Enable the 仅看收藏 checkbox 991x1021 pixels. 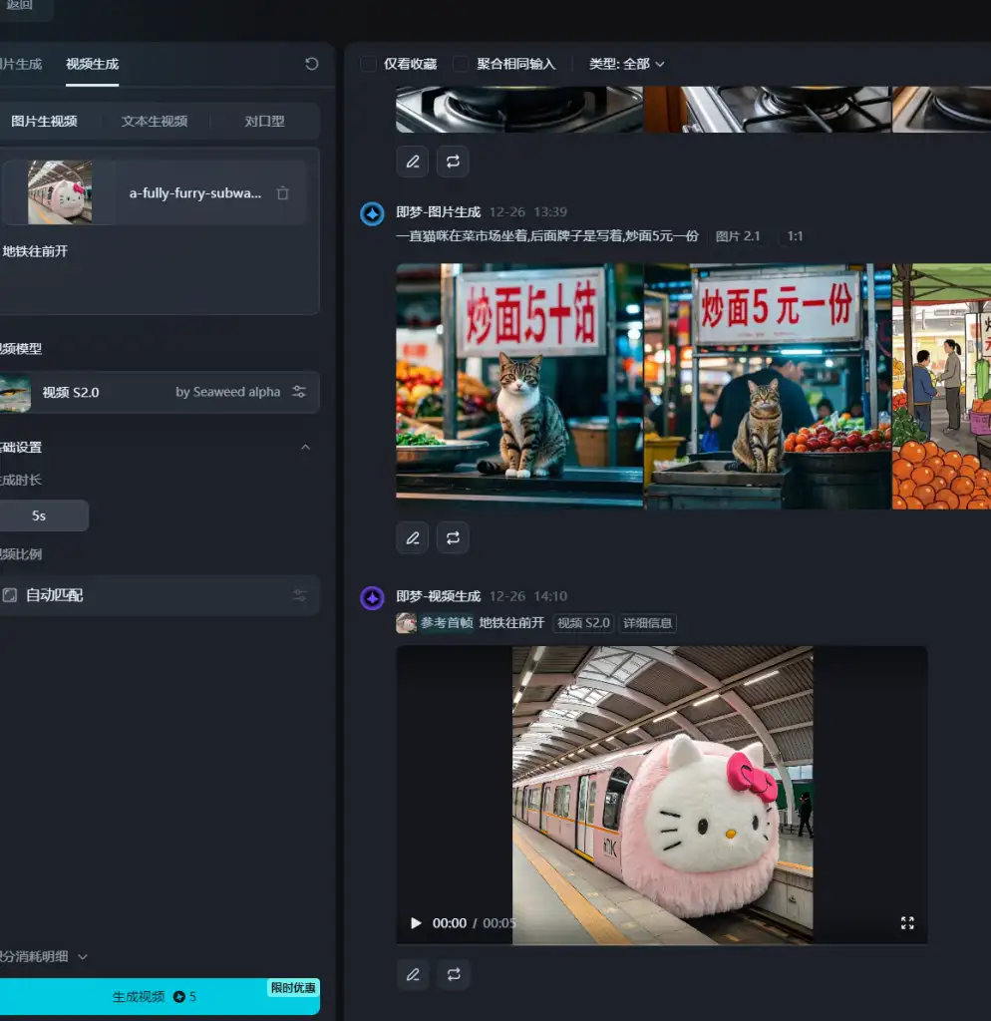369,64
